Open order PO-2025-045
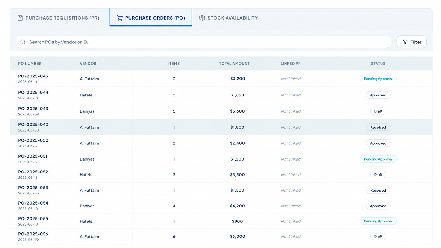Image resolution: width=441 pixels, height=248 pixels. (33, 76)
